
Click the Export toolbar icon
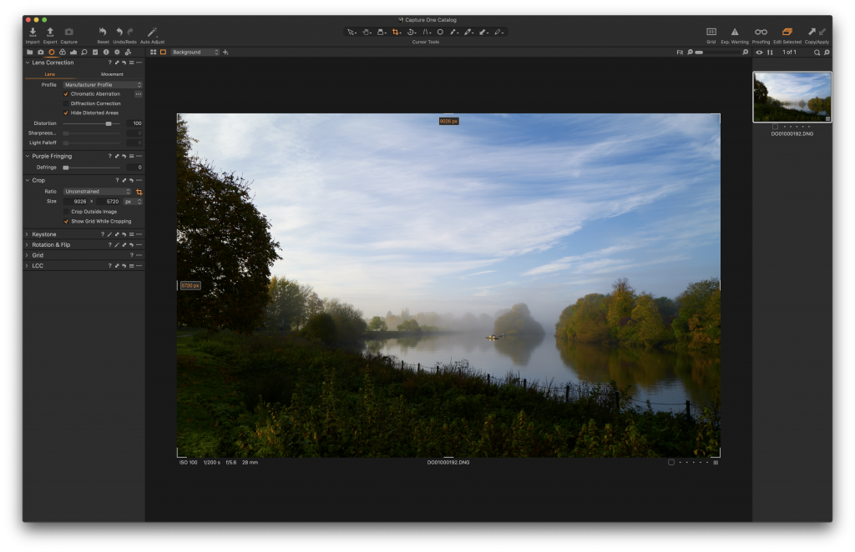point(50,33)
